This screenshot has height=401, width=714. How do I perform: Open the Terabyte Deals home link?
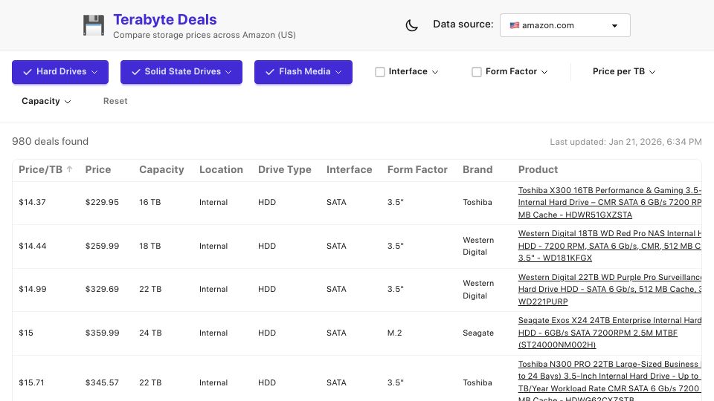[165, 19]
